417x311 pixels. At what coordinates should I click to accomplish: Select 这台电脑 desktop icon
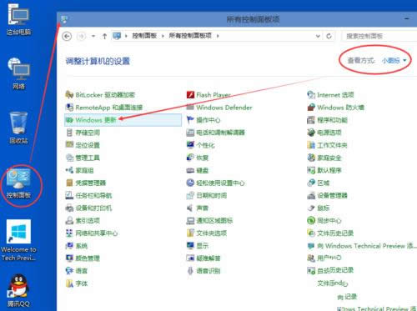click(18, 19)
